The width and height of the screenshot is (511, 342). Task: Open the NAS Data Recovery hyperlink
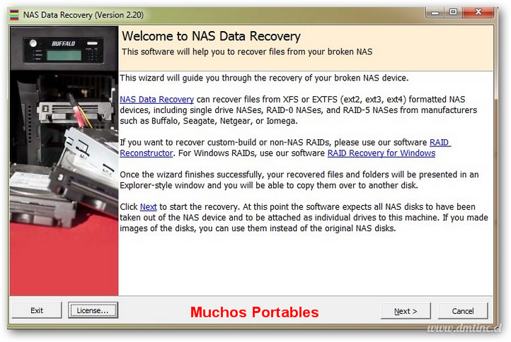156,99
